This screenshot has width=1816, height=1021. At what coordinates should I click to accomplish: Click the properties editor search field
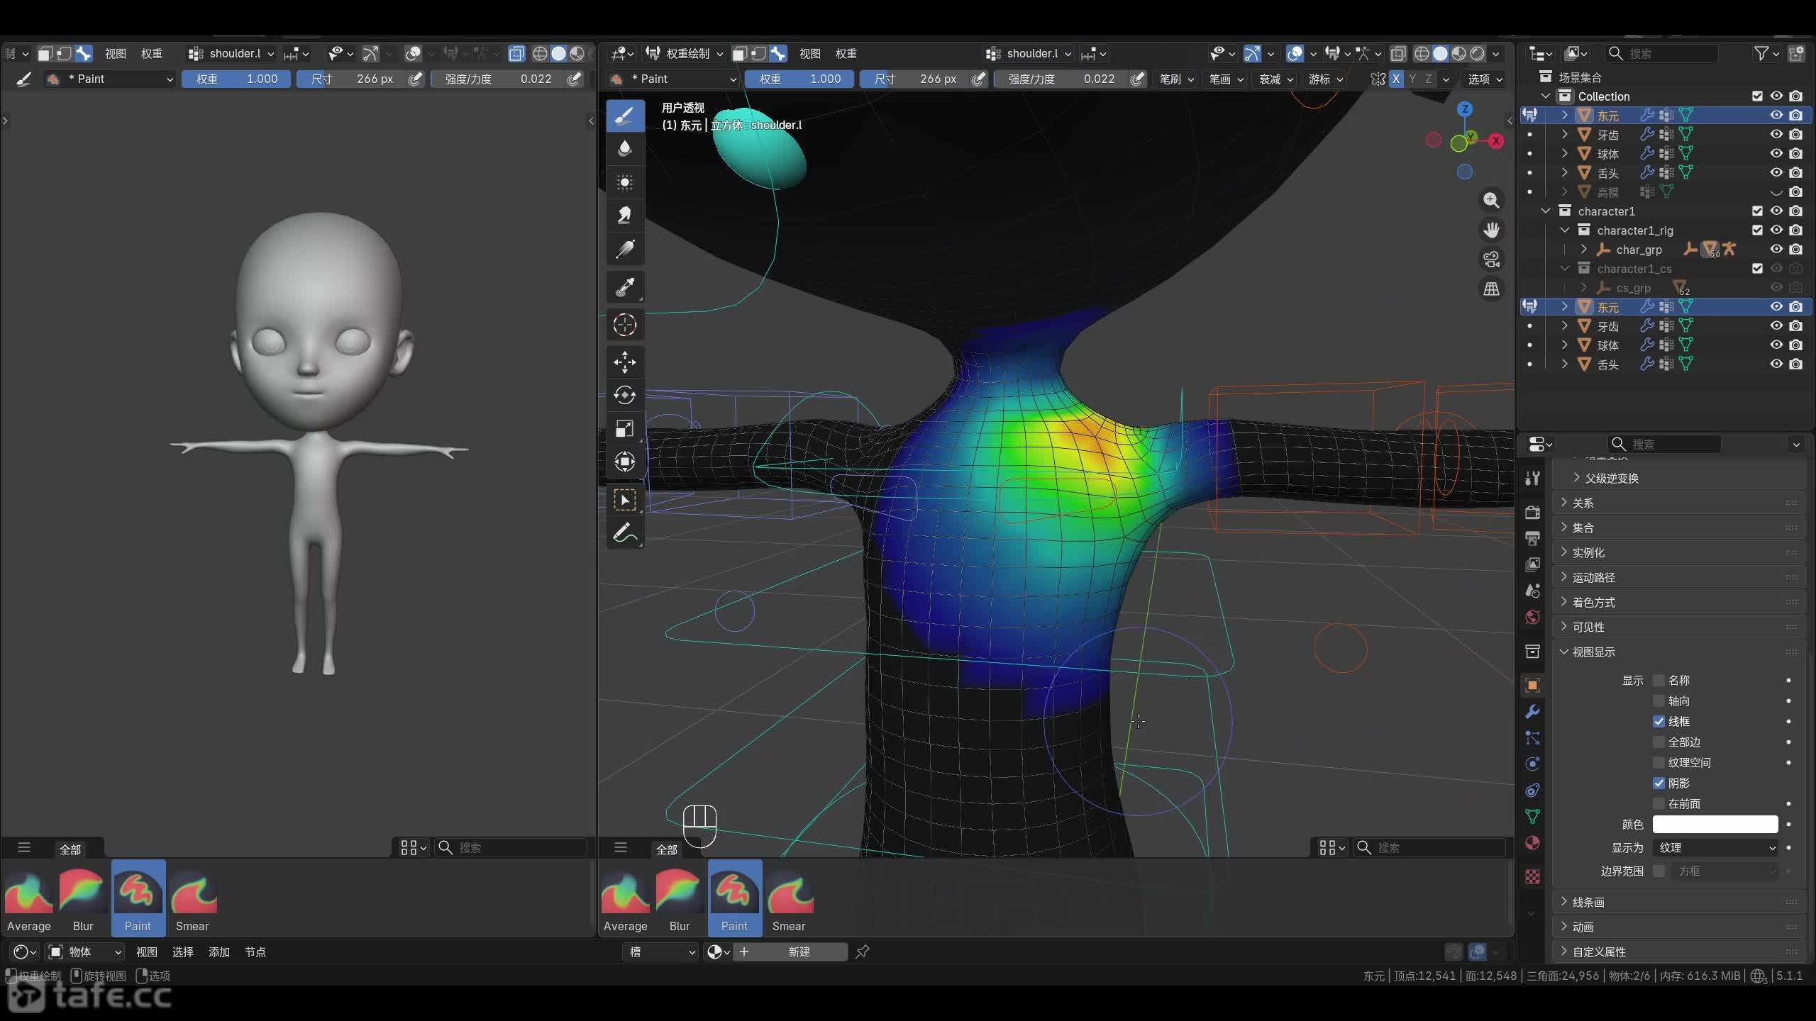[x=1664, y=444]
